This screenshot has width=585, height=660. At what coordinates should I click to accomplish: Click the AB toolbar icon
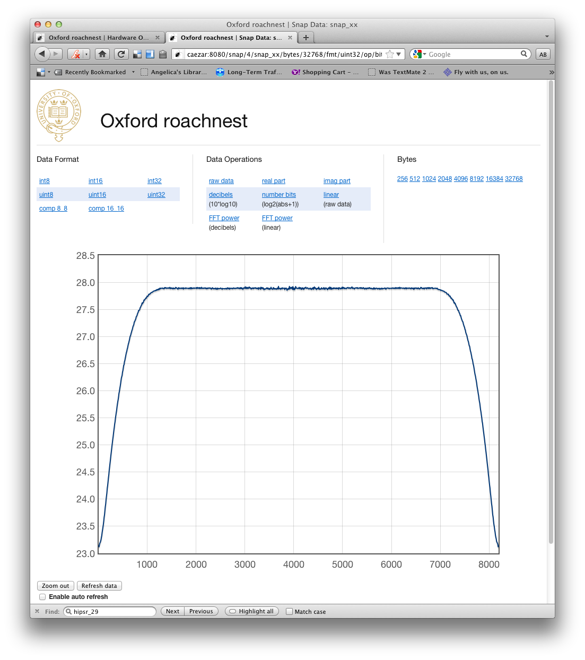tap(543, 54)
